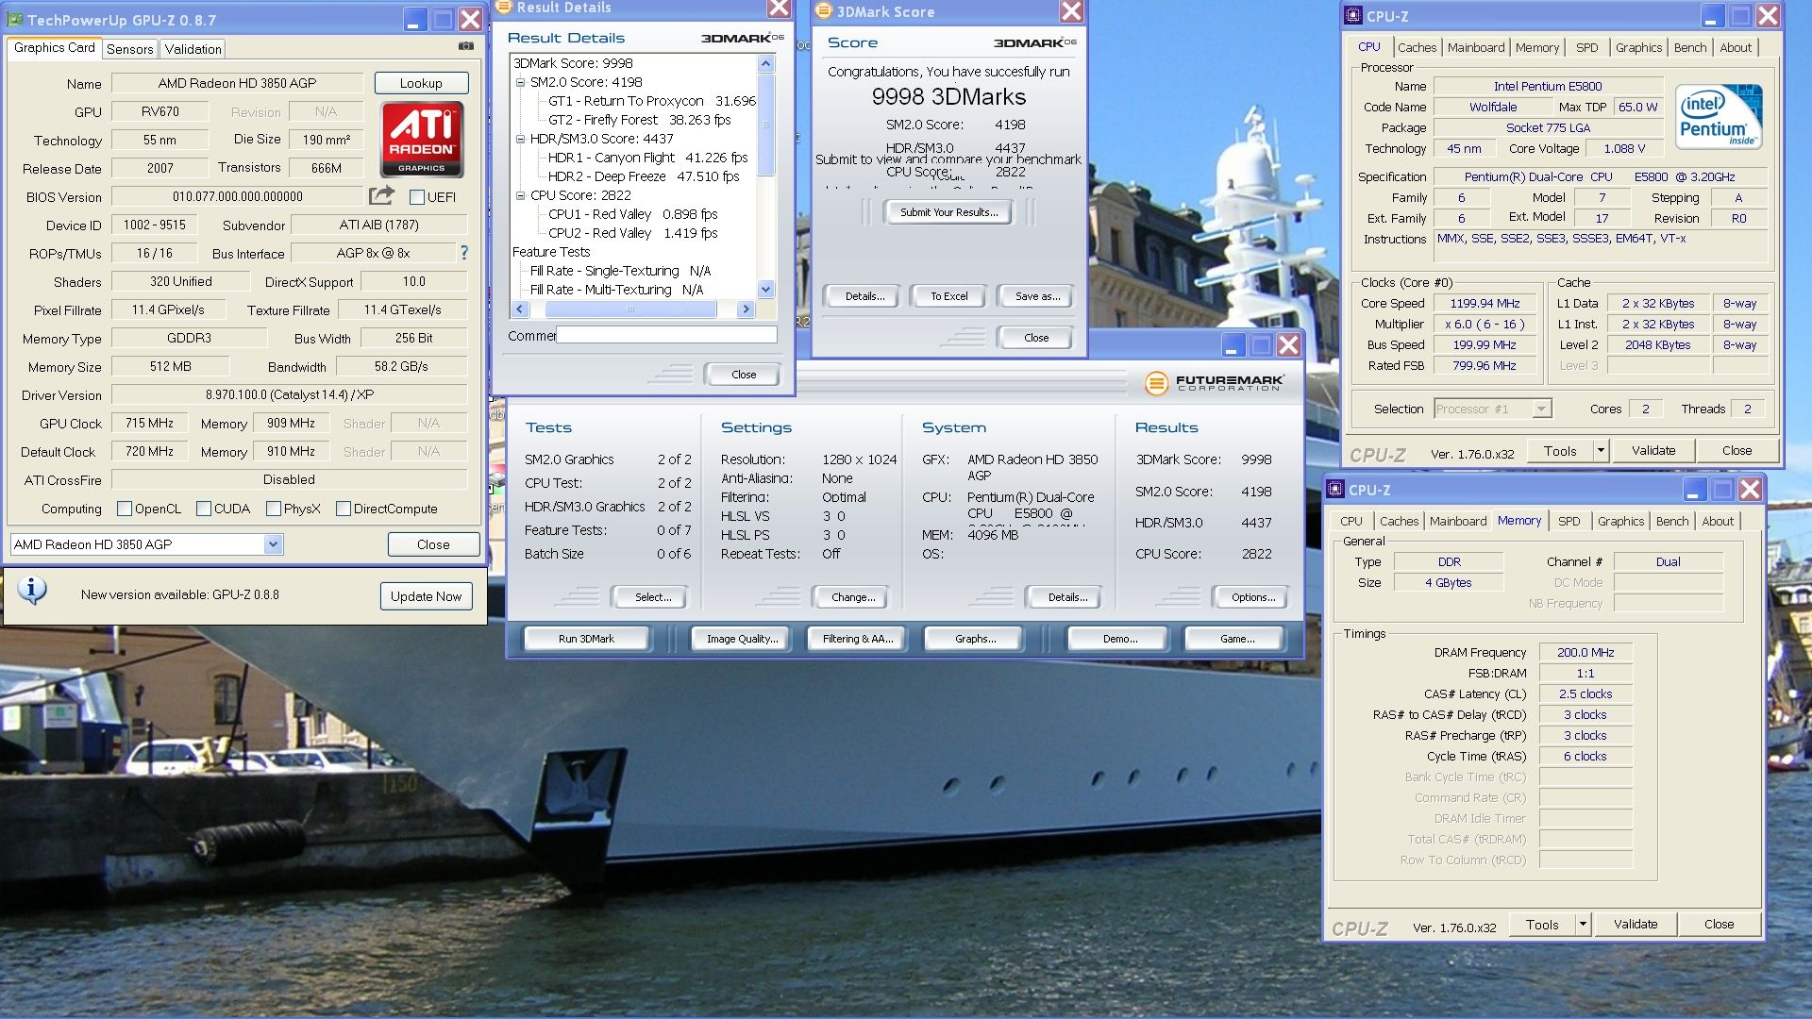Click scroll down arrow in Result Details list
1812x1019 pixels.
[x=766, y=290]
